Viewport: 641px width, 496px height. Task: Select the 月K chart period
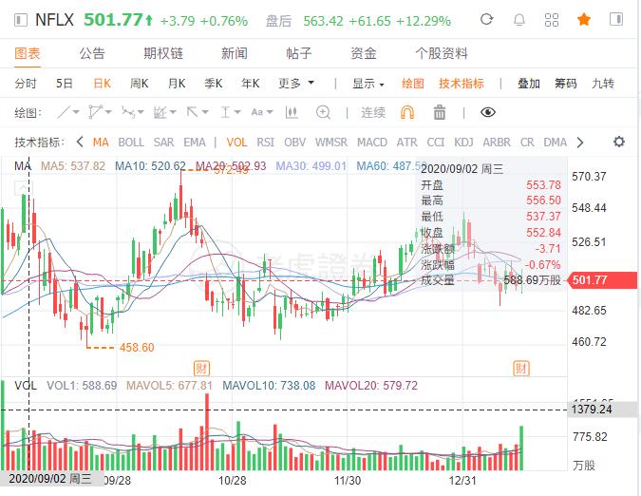(177, 84)
